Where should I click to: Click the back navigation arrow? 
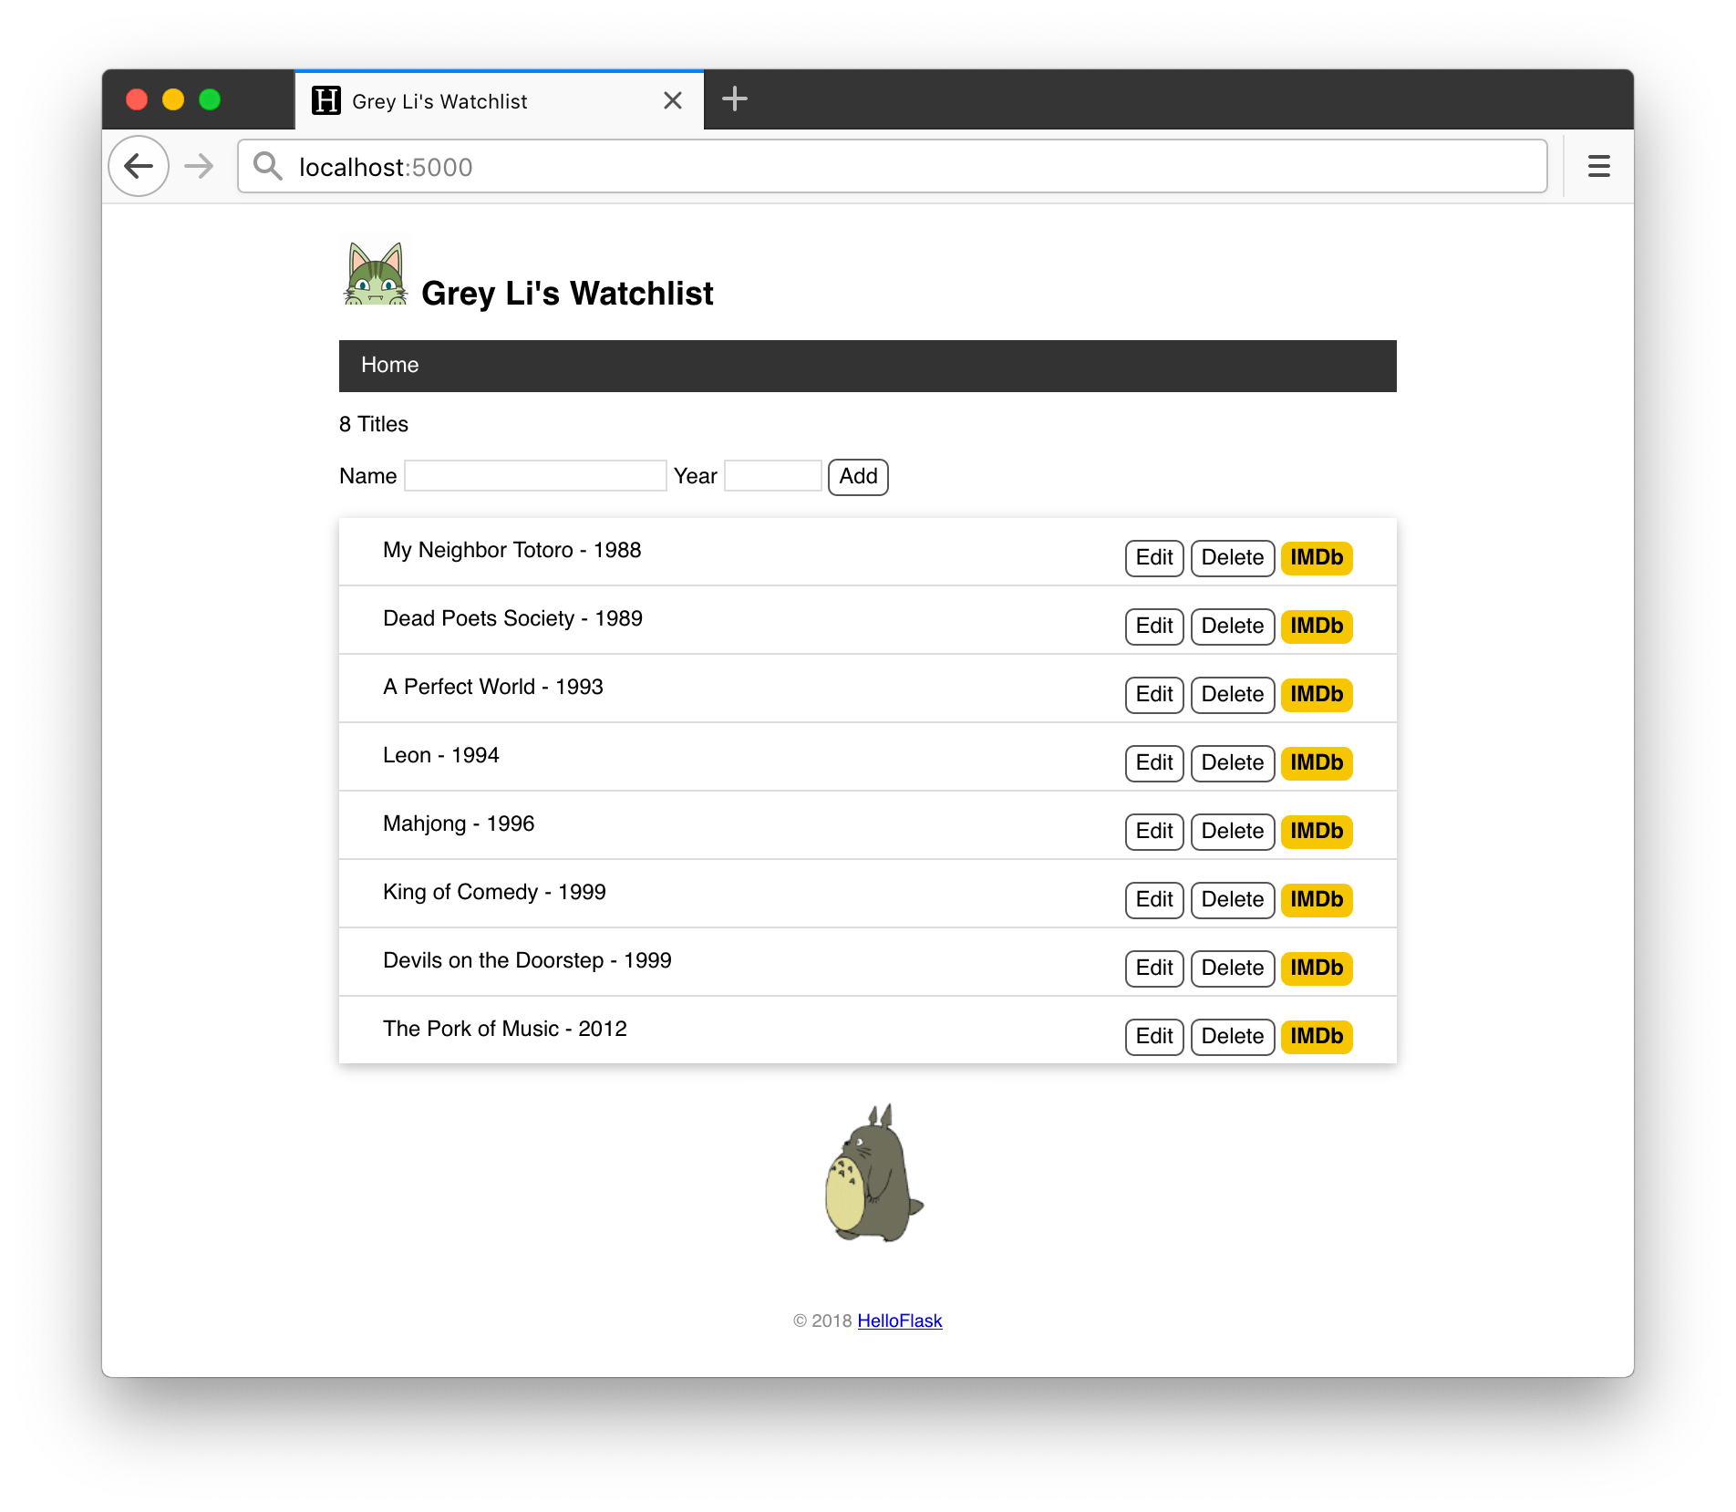click(x=138, y=166)
